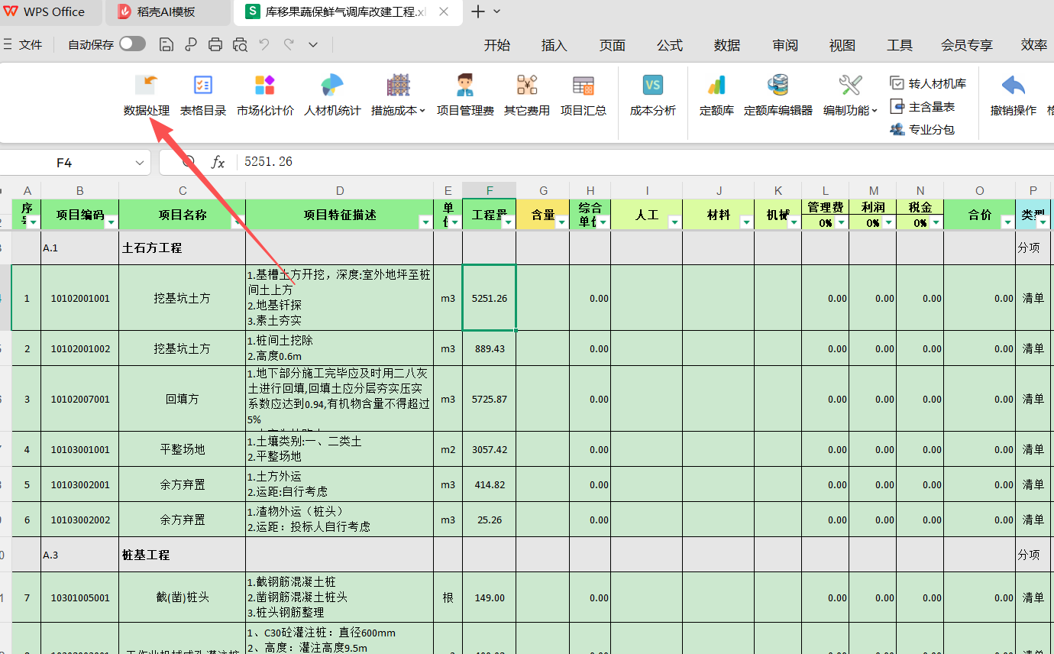Click the redo arrow in quick toolbar
1054x654 pixels.
289,45
